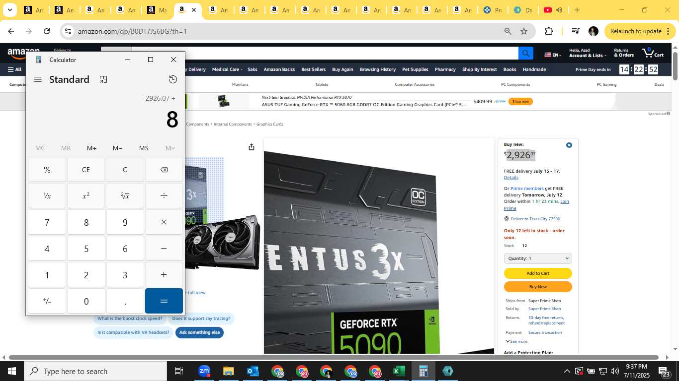Click the multiply operator in Calculator
This screenshot has height=381, width=679.
(x=164, y=222)
